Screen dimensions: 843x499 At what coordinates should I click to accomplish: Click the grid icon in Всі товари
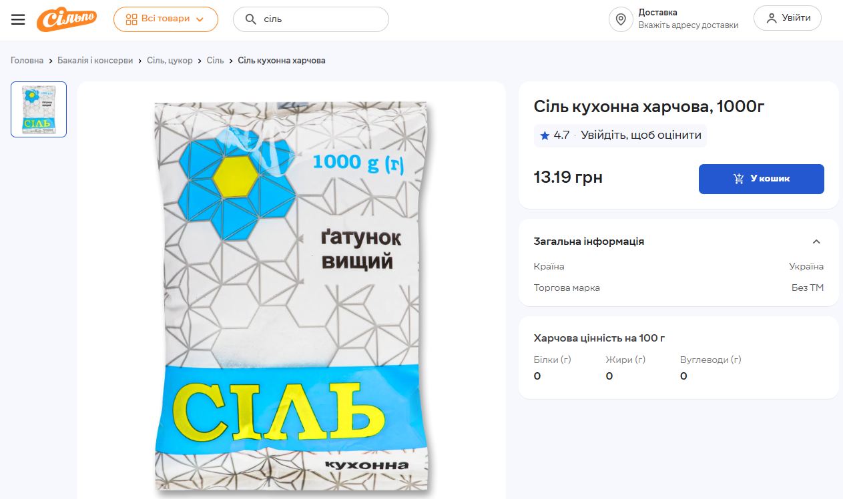tap(131, 19)
